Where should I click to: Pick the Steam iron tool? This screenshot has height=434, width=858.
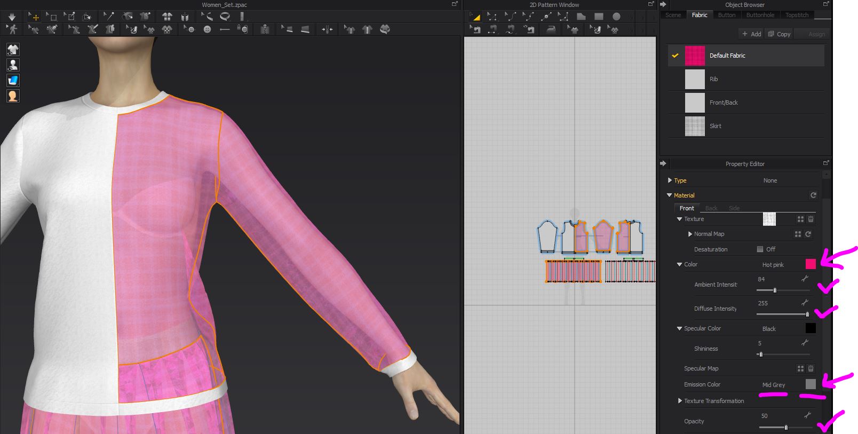tap(551, 29)
